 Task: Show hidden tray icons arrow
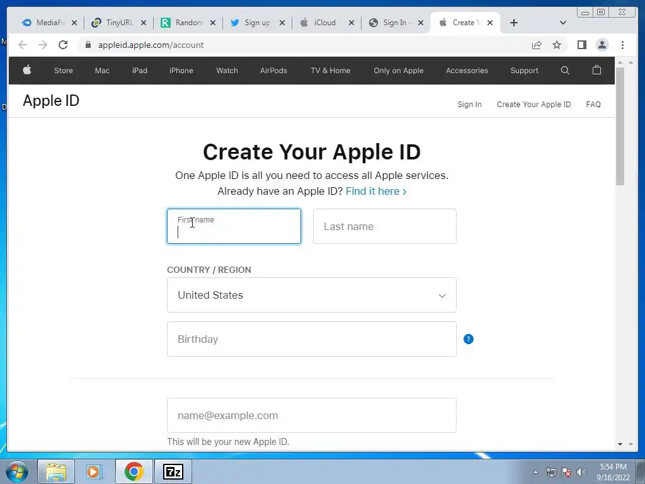click(535, 472)
